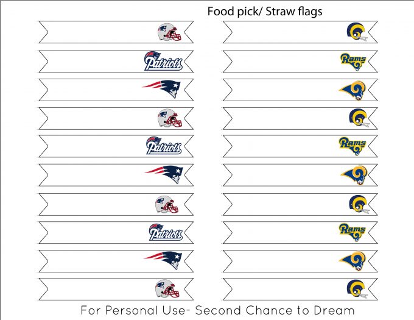Viewport: 414px width, 320px height.
Task: Click the Patriots flying head logo in the third left flag
Action: [x=161, y=89]
